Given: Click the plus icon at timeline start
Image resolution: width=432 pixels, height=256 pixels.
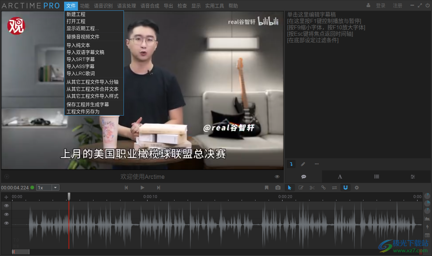Looking at the screenshot, I should [x=6, y=197].
